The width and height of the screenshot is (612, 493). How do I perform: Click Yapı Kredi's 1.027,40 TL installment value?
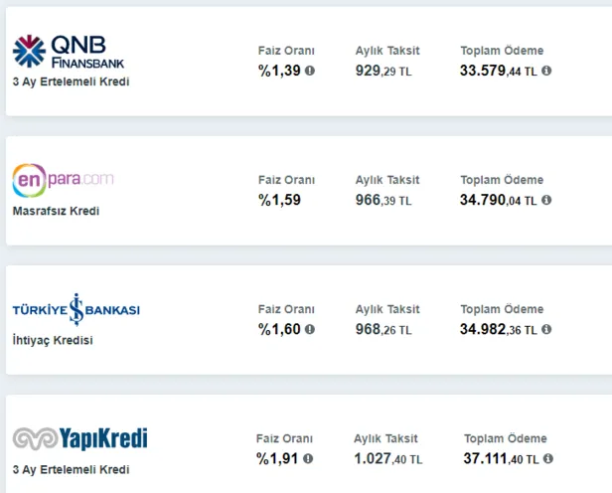[x=387, y=458]
